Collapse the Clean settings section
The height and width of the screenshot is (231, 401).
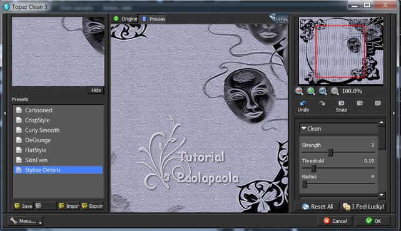303,129
